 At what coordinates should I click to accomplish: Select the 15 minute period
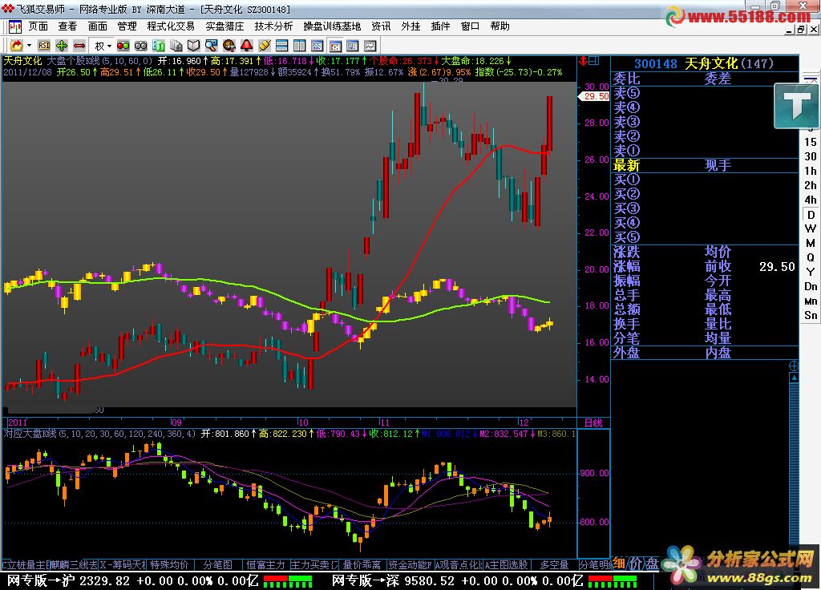810,142
